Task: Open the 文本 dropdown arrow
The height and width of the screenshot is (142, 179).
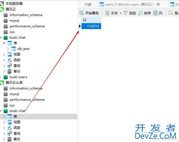Action: [121, 13]
